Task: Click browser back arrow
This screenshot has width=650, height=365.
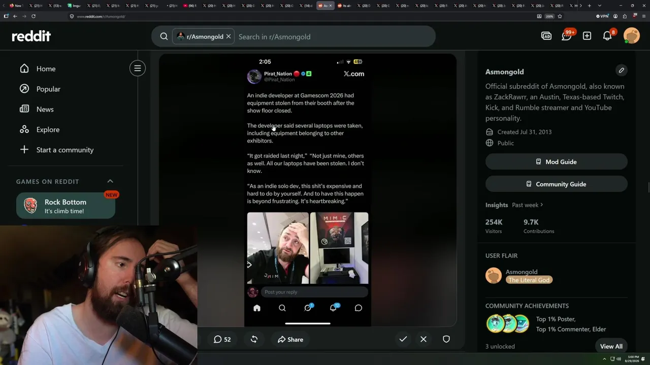Action: (x=15, y=16)
